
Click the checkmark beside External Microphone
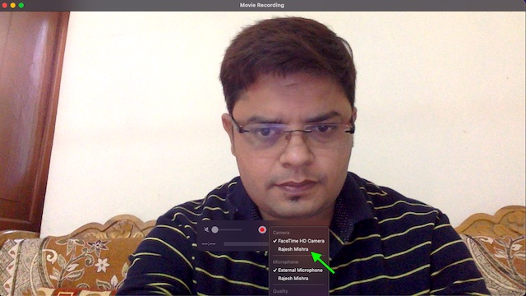[x=275, y=271]
